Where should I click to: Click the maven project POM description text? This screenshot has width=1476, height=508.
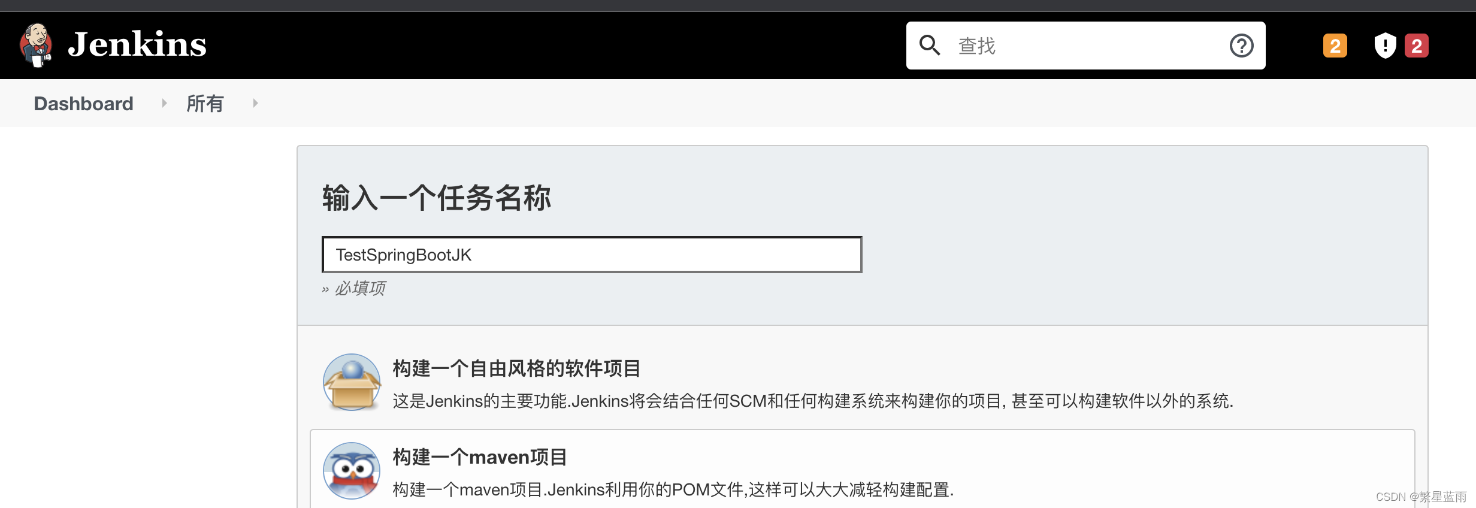coord(673,489)
